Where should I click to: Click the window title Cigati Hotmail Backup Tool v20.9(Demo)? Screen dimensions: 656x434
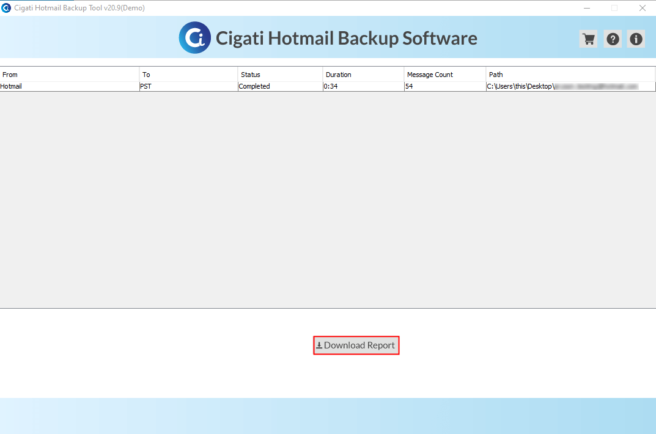(79, 8)
